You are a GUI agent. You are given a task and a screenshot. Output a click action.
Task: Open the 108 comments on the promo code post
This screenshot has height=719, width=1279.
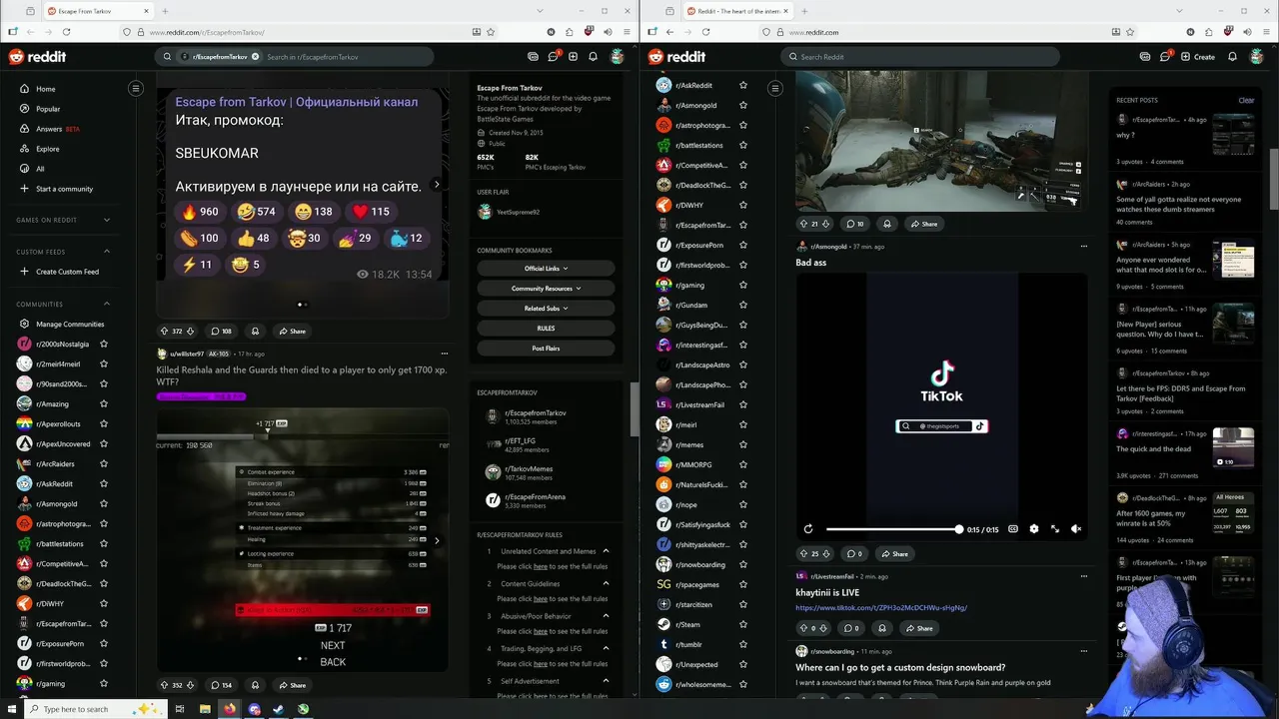coord(221,331)
